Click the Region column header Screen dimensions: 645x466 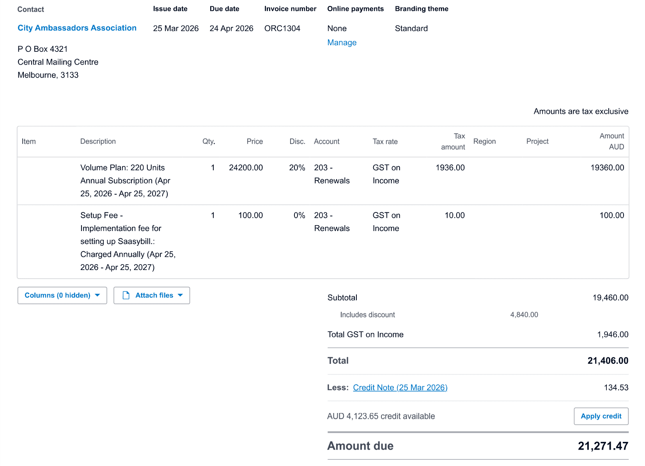tap(484, 141)
